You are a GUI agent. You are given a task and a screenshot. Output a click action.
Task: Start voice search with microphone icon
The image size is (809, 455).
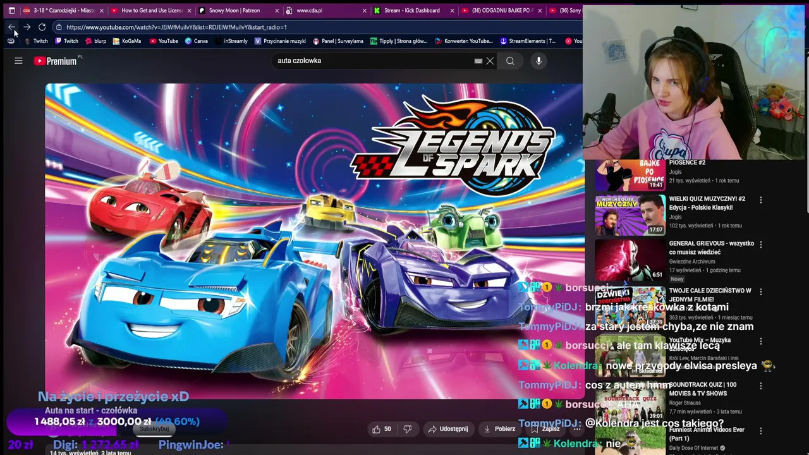tap(538, 61)
